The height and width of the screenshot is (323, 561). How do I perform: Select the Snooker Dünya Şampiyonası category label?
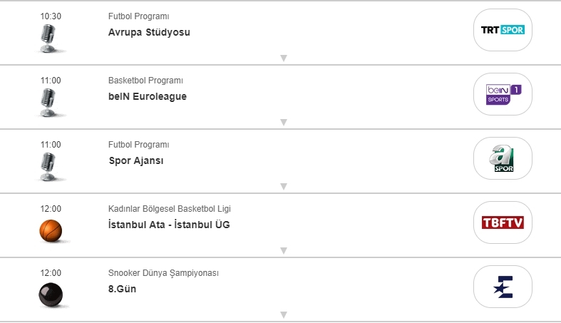pyautogui.click(x=163, y=273)
